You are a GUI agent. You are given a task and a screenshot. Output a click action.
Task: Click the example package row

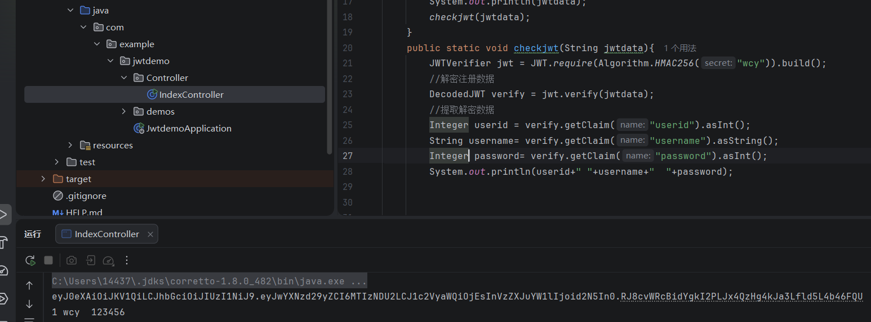point(137,44)
